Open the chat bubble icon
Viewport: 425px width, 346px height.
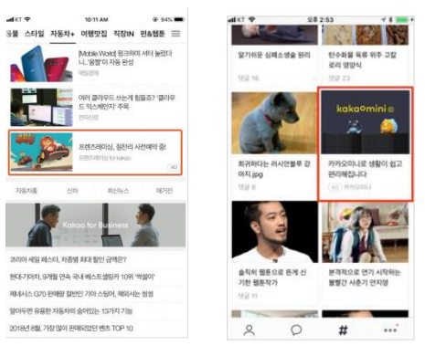coord(296,330)
